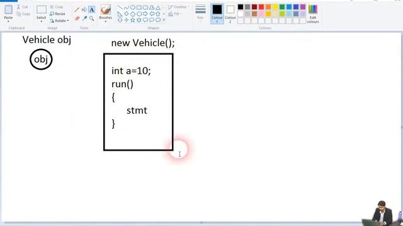Choose the Rounded rectangular callout shape
The width and height of the screenshot is (403, 226).
[145, 20]
